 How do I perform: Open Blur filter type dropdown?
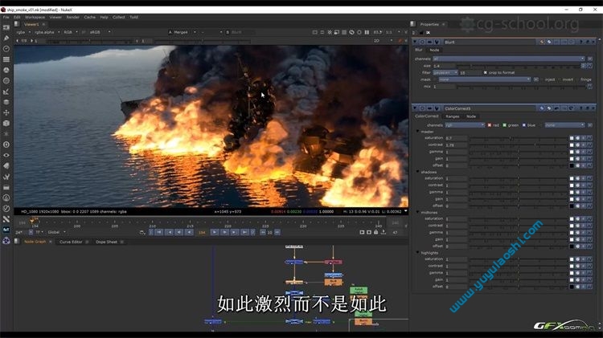[445, 72]
